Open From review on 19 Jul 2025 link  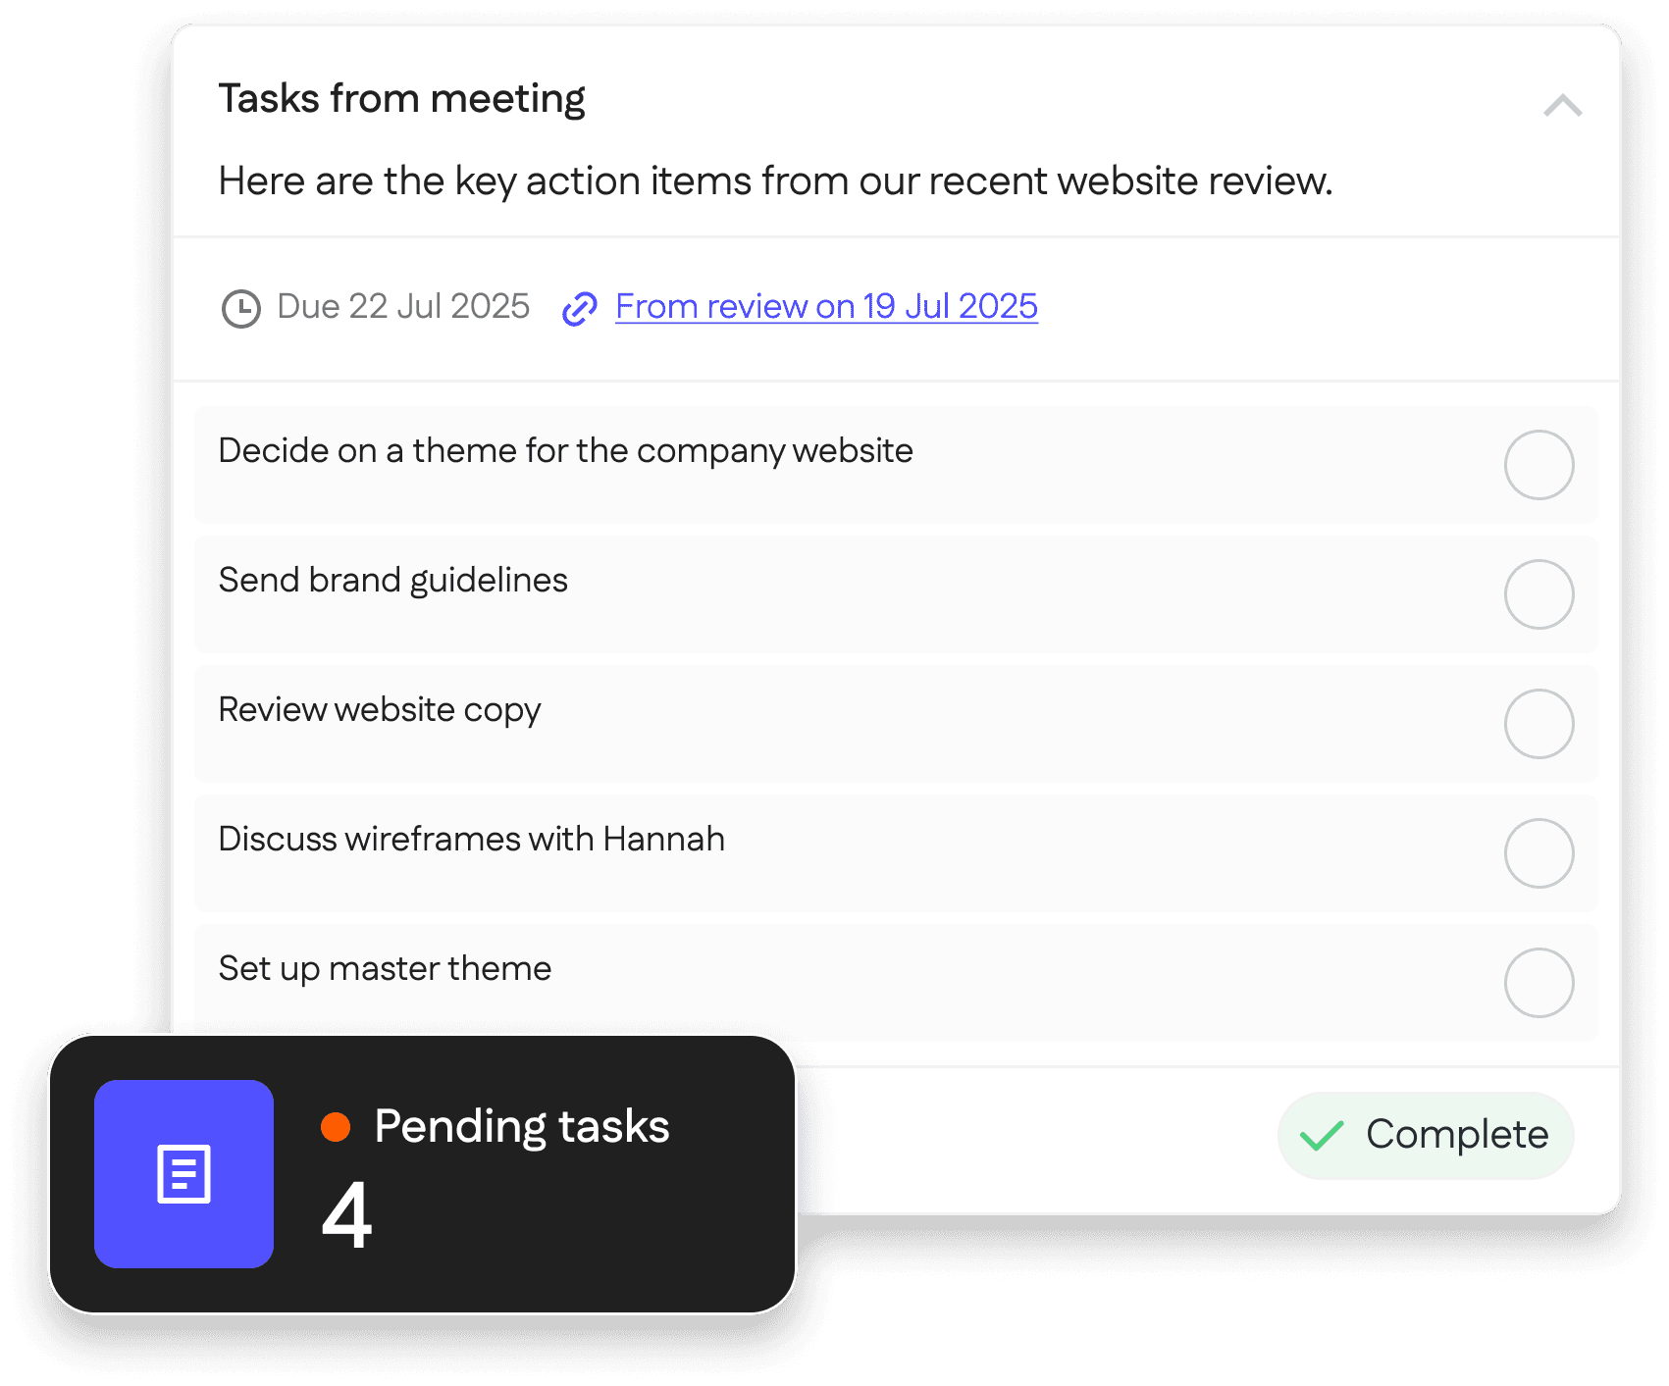[x=826, y=306]
